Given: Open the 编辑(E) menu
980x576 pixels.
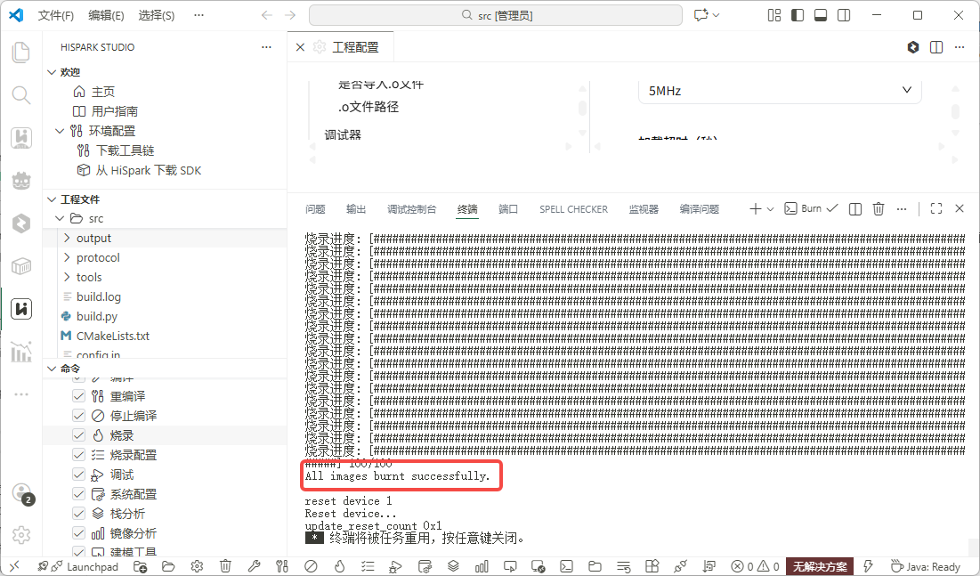Looking at the screenshot, I should tap(106, 15).
